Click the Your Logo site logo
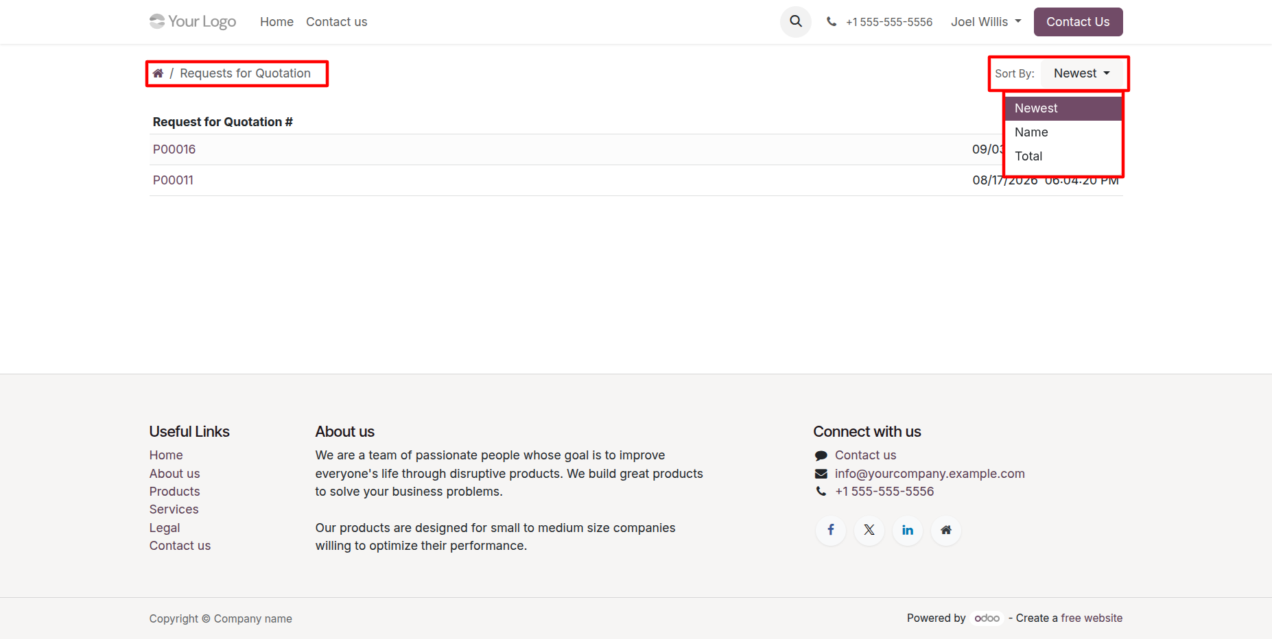 (193, 22)
